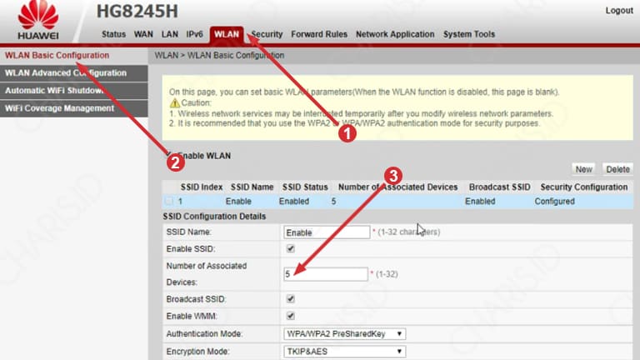Click the Security Configuration column header
The width and height of the screenshot is (640, 360).
[584, 187]
